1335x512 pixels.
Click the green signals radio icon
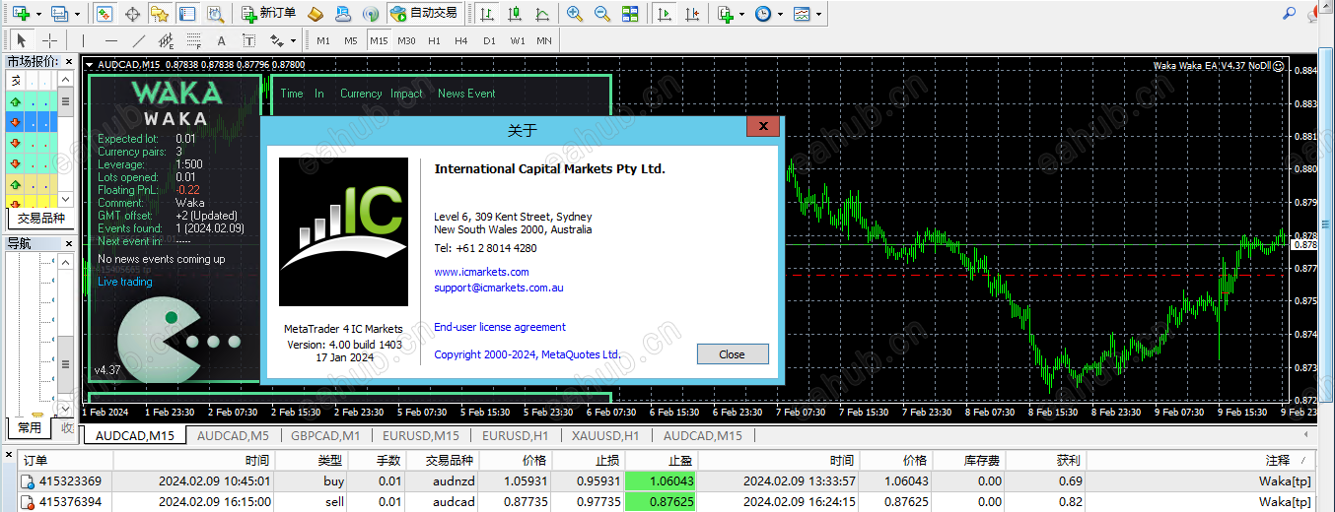(x=371, y=14)
